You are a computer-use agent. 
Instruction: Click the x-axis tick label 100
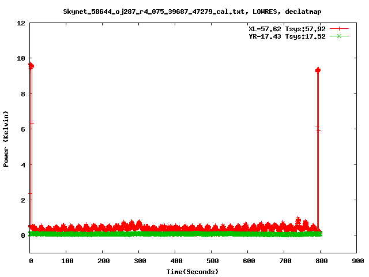[67, 261]
